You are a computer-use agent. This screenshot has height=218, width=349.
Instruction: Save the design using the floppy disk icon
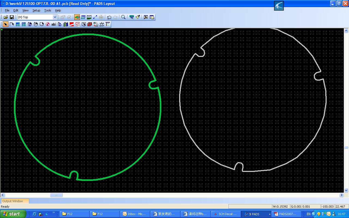pyautogui.click(x=12, y=17)
